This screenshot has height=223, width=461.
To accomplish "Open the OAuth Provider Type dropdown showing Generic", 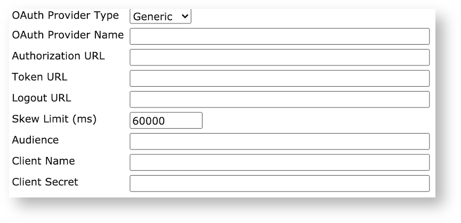I will pyautogui.click(x=160, y=16).
